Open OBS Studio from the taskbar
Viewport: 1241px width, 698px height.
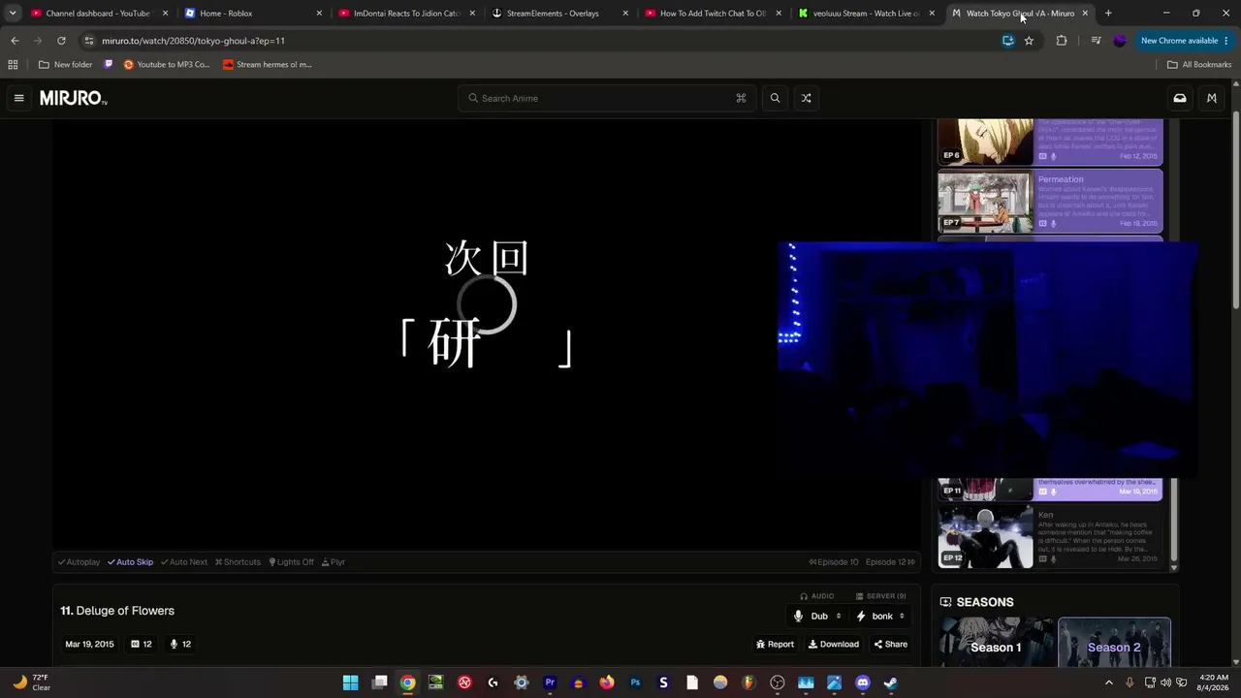click(778, 682)
